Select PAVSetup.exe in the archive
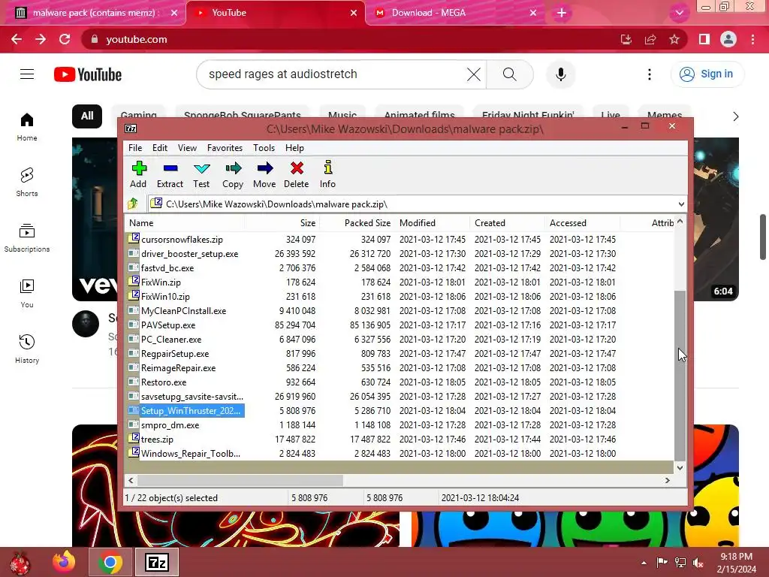 (x=168, y=325)
